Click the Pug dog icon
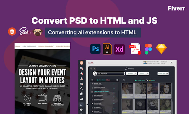 pos(38,32)
